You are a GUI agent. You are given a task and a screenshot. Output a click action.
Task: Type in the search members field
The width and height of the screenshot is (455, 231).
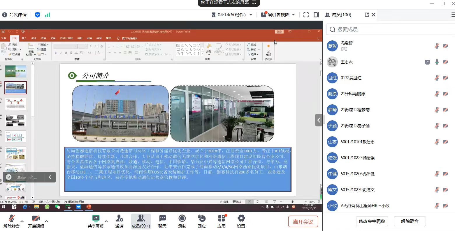(x=391, y=29)
